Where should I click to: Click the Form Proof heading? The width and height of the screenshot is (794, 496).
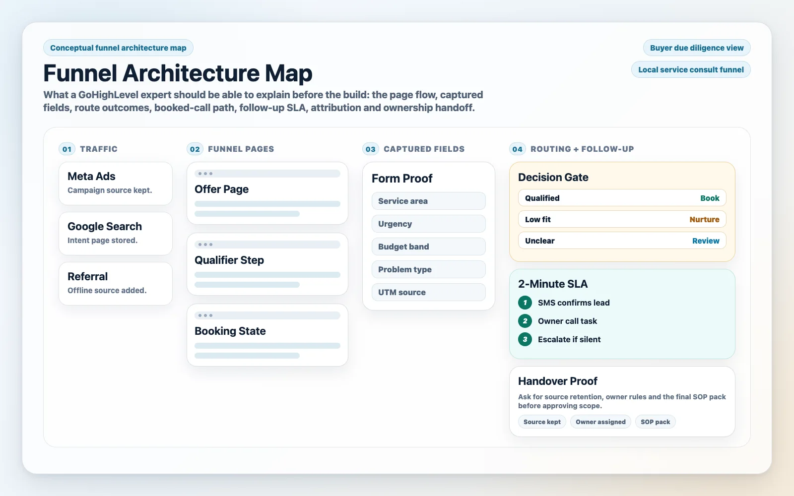click(402, 178)
